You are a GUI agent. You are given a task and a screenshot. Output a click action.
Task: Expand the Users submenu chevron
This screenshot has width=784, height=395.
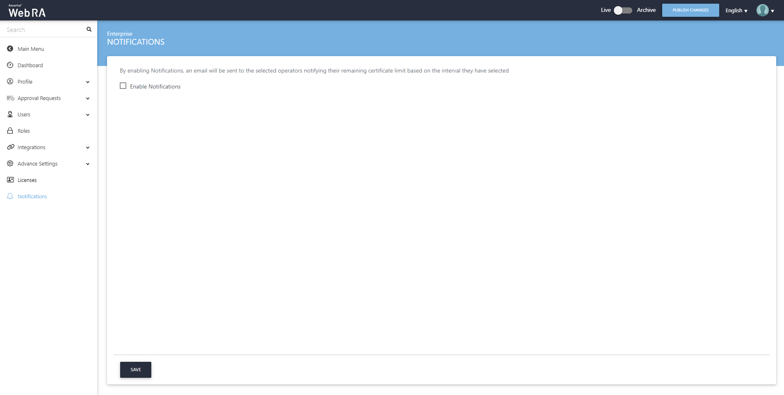coord(88,115)
